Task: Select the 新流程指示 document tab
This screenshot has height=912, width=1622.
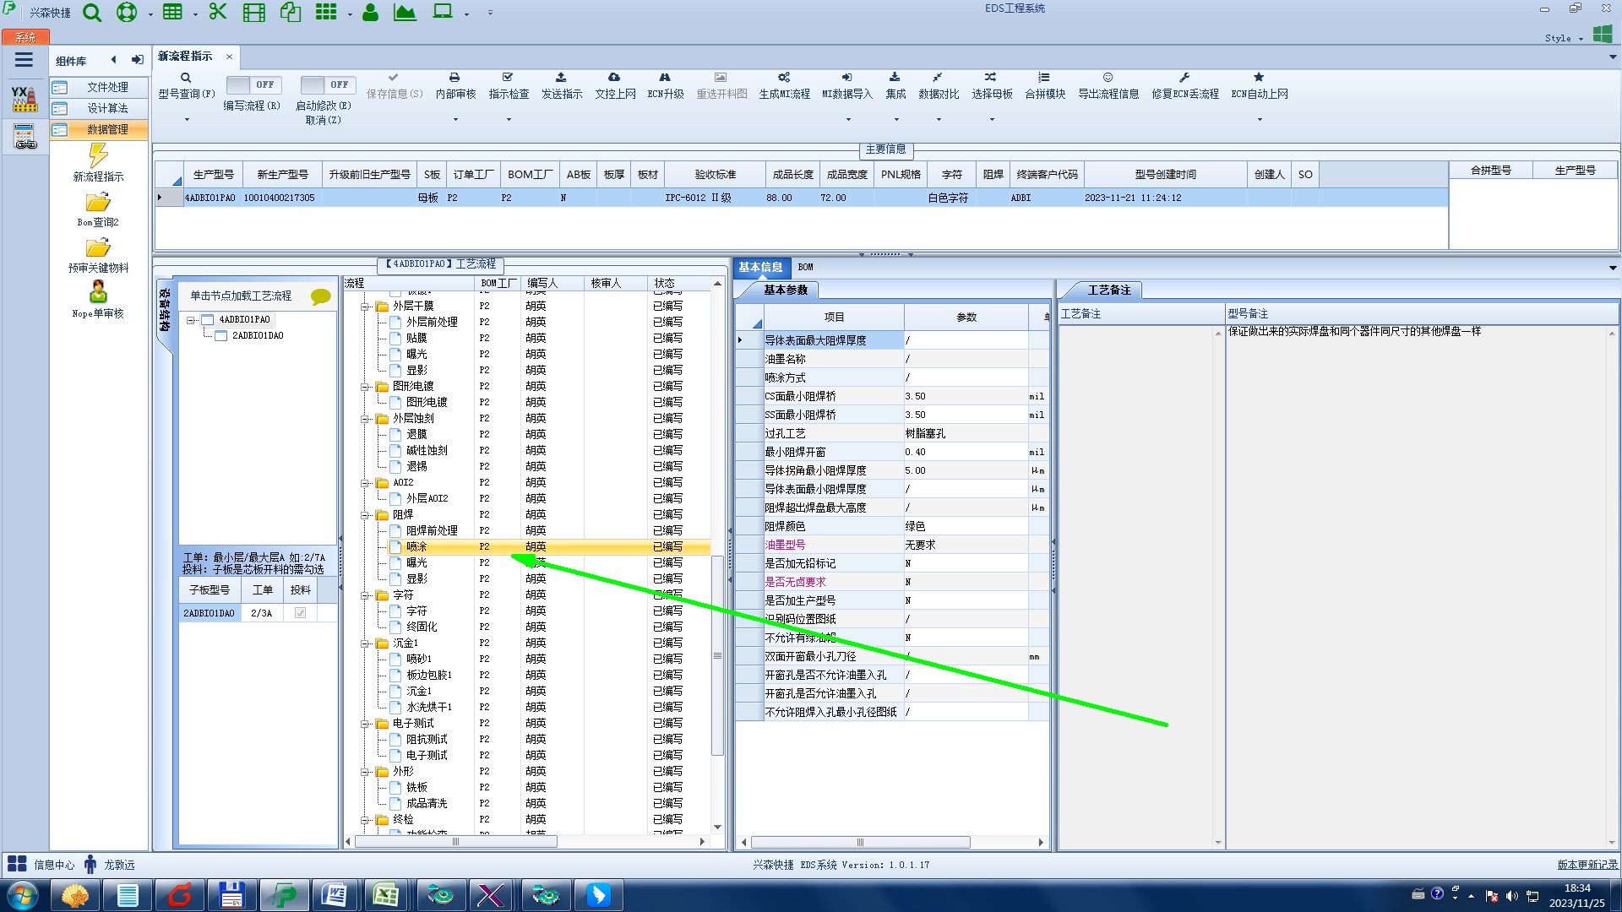Action: pyautogui.click(x=186, y=57)
